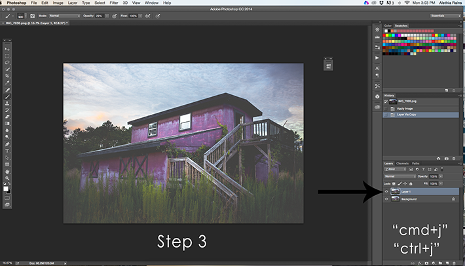The image size is (465, 266).
Task: Open the Essentials workspace dropdown
Action: [x=445, y=16]
